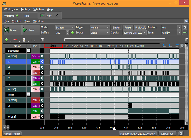Toggle the trigger X for DIN 10
191x138 pixels.
tap(42, 56)
